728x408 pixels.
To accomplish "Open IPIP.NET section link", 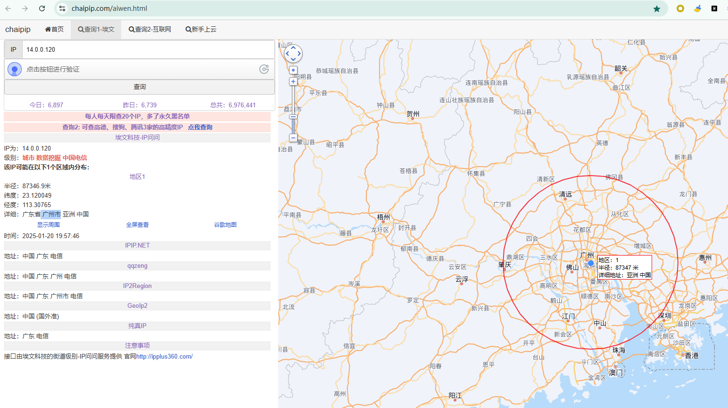I will point(137,245).
